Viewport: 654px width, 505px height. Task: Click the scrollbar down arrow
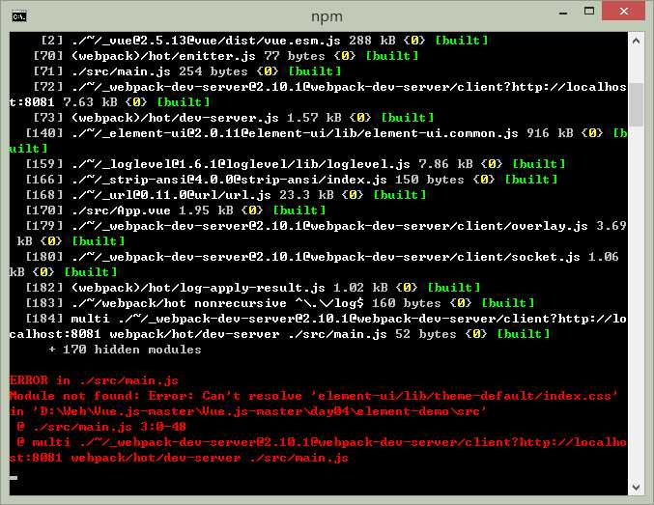tap(636, 487)
